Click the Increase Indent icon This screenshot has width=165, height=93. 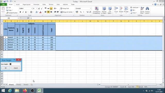[58, 12]
